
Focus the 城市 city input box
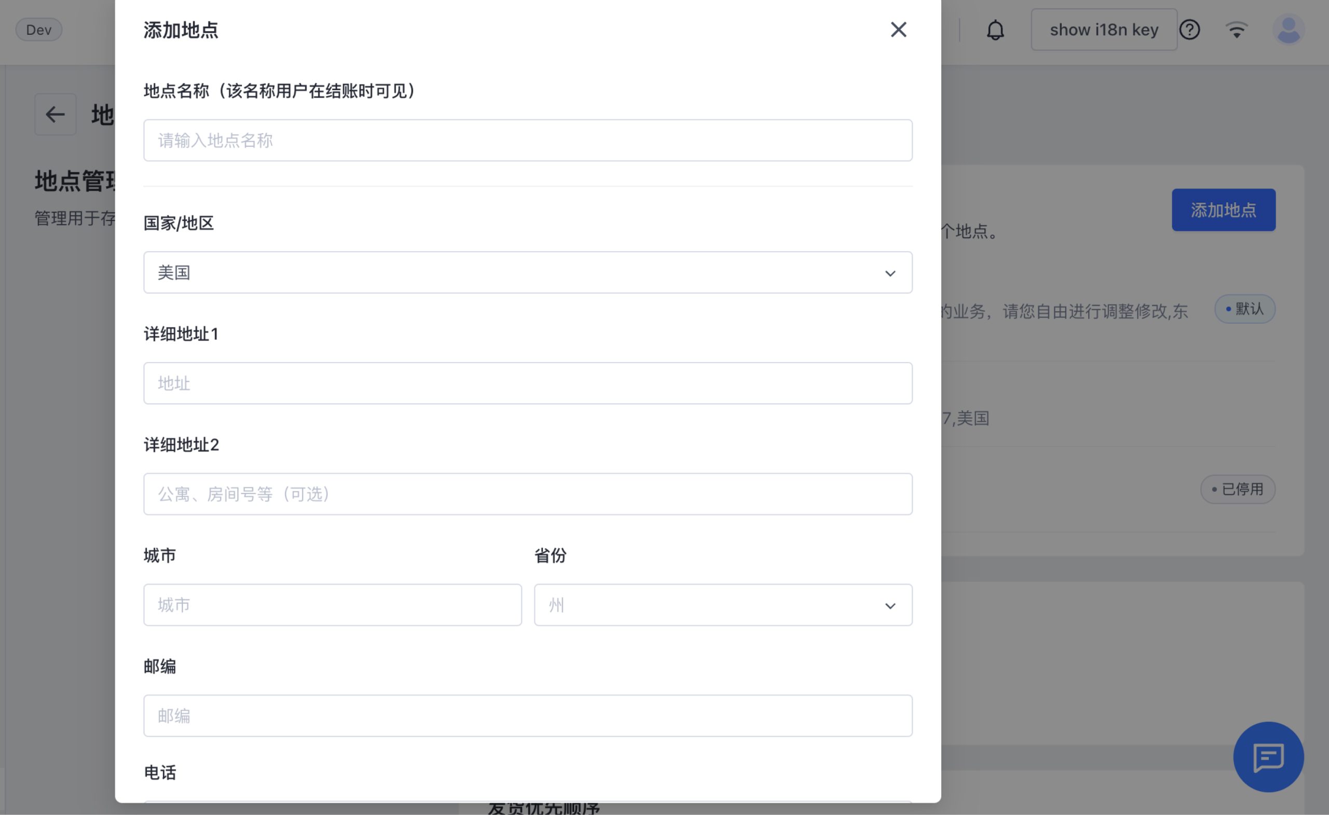pos(332,605)
